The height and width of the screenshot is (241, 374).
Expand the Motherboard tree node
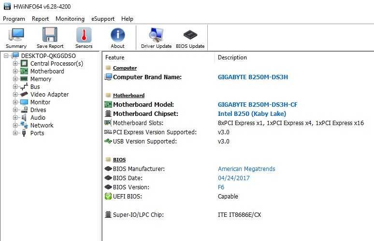point(15,71)
